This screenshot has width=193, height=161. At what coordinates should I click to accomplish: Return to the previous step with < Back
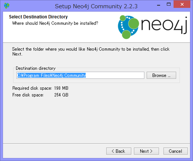(119, 151)
